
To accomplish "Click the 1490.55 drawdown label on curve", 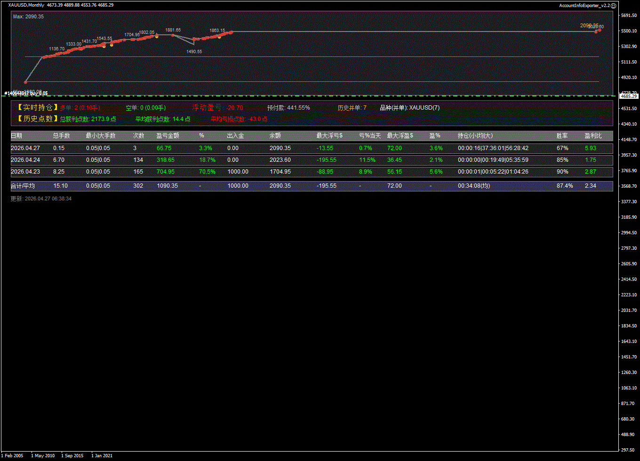I will point(194,52).
